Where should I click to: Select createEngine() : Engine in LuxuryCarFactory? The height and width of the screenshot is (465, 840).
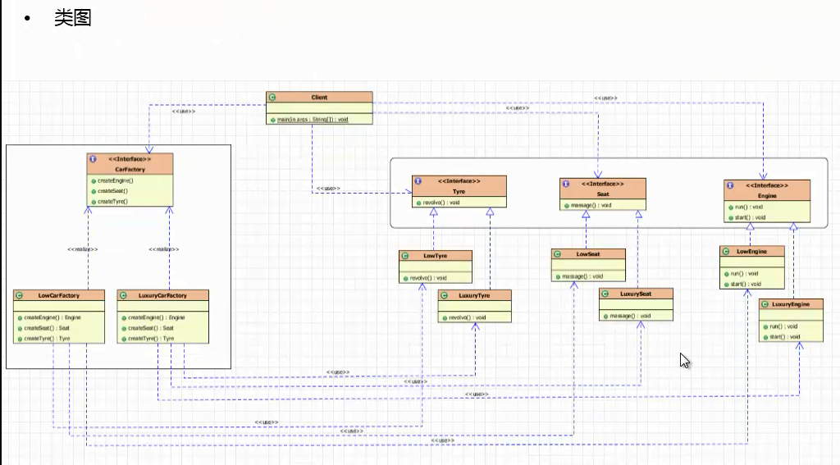(x=155, y=317)
